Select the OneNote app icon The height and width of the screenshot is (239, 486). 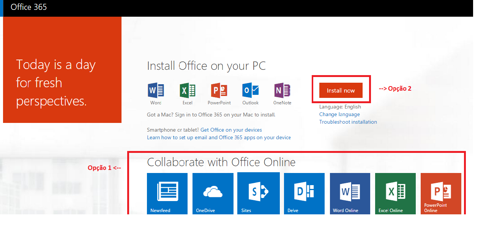coord(282,90)
